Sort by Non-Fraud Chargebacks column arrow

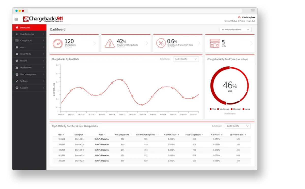click(x=157, y=135)
